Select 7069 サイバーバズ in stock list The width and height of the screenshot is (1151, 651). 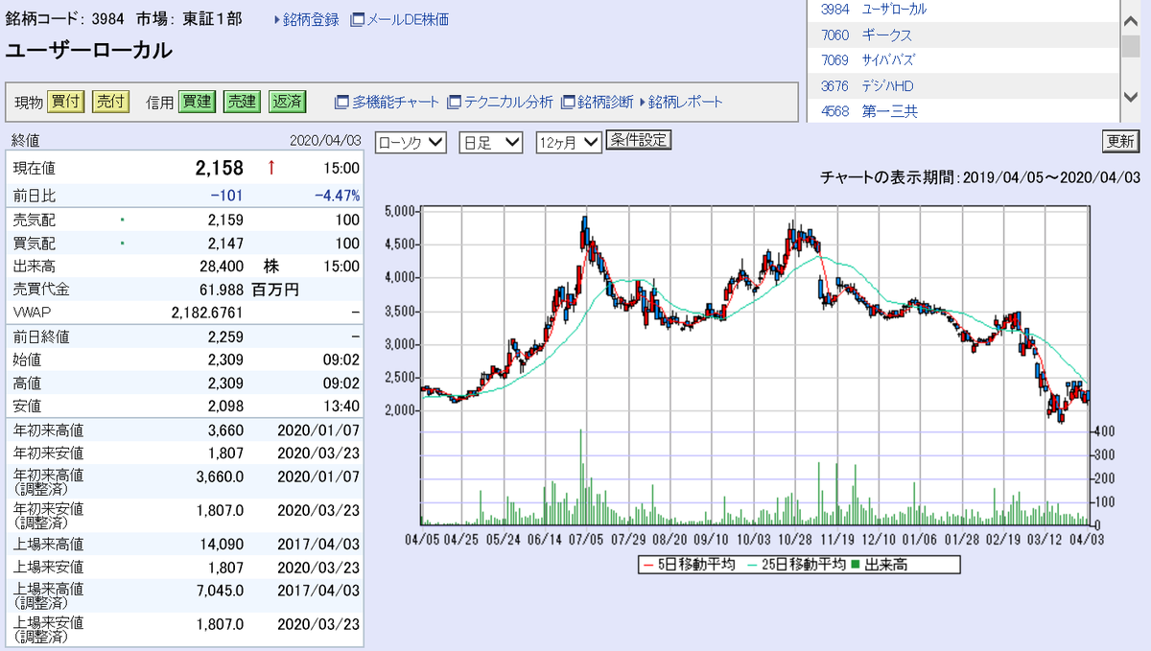963,60
